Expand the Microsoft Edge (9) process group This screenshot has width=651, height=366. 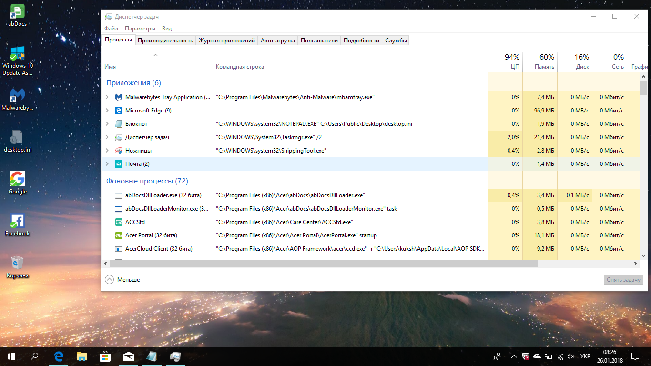107,111
